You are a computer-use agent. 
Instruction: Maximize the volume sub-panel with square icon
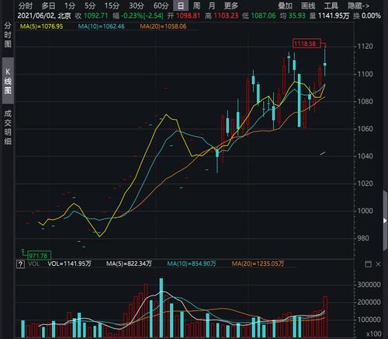(368, 264)
